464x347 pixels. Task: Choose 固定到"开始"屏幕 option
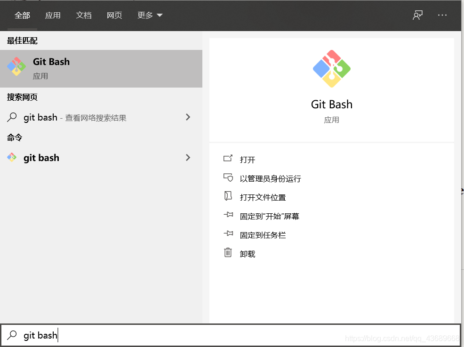point(270,217)
